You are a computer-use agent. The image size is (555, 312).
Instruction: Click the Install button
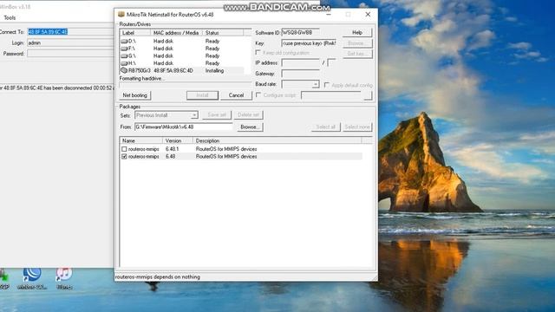coord(202,95)
